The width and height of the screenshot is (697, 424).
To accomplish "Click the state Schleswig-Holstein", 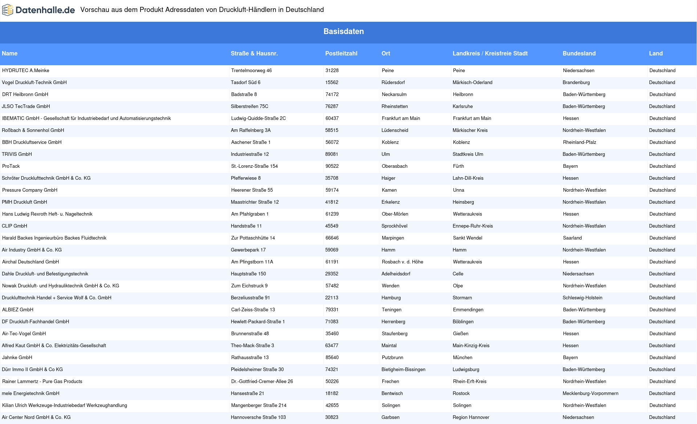I will (583, 298).
